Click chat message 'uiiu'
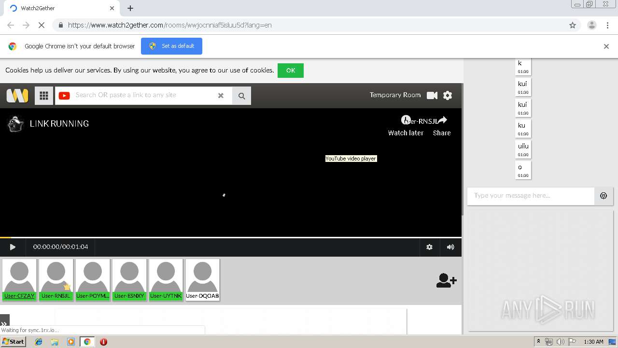 tap(523, 149)
